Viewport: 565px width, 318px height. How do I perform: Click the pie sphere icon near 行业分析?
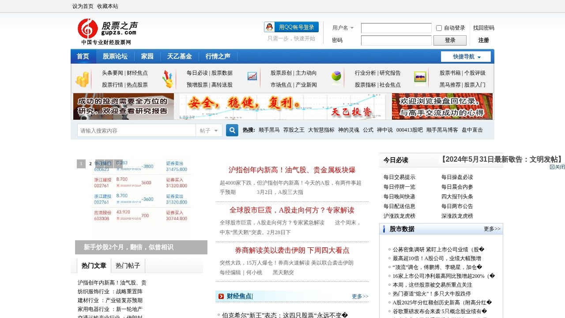tap(336, 77)
